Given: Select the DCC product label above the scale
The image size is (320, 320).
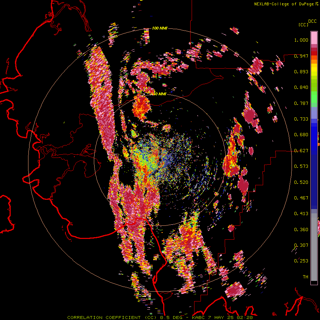Looking at the screenshot, I should (x=312, y=21).
